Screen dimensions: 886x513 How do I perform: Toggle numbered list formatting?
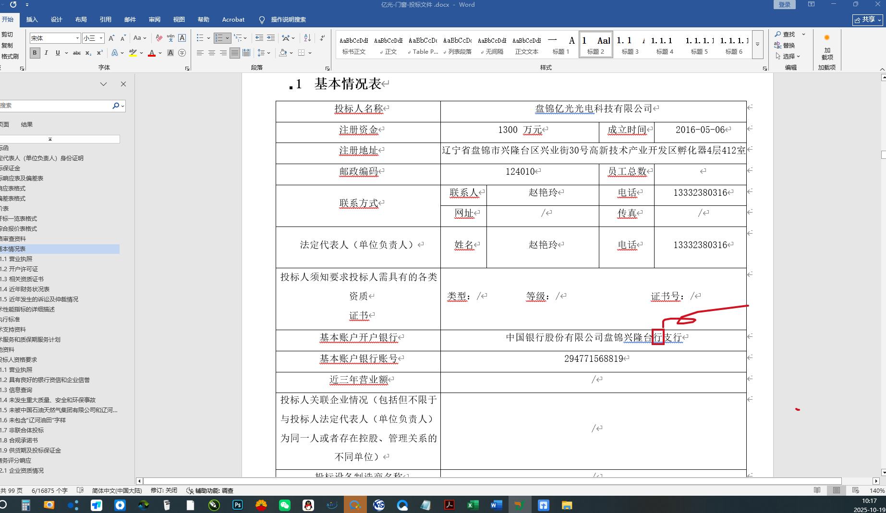219,38
